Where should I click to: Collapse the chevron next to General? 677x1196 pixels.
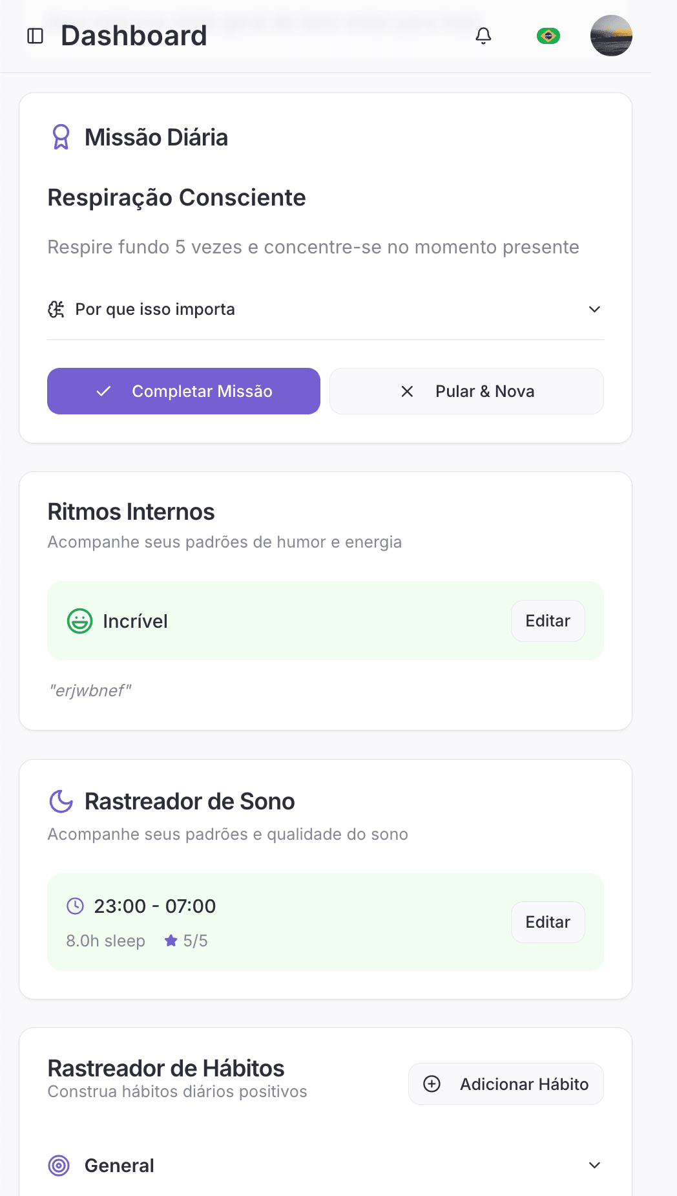(594, 1165)
